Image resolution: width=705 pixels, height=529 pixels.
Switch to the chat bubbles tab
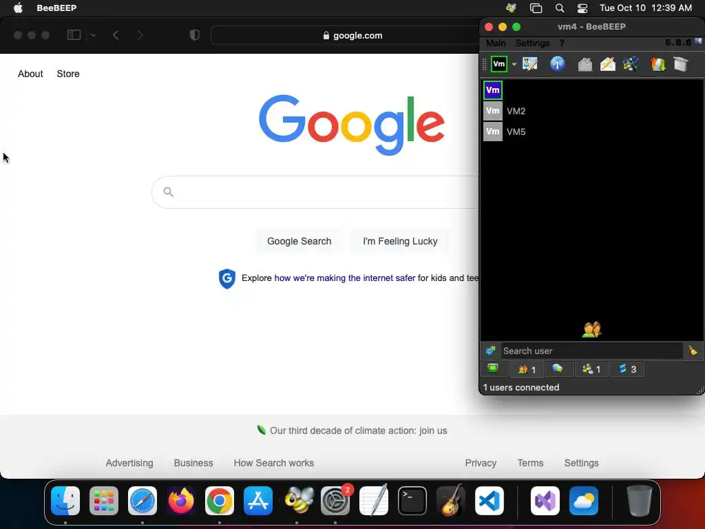pyautogui.click(x=558, y=369)
